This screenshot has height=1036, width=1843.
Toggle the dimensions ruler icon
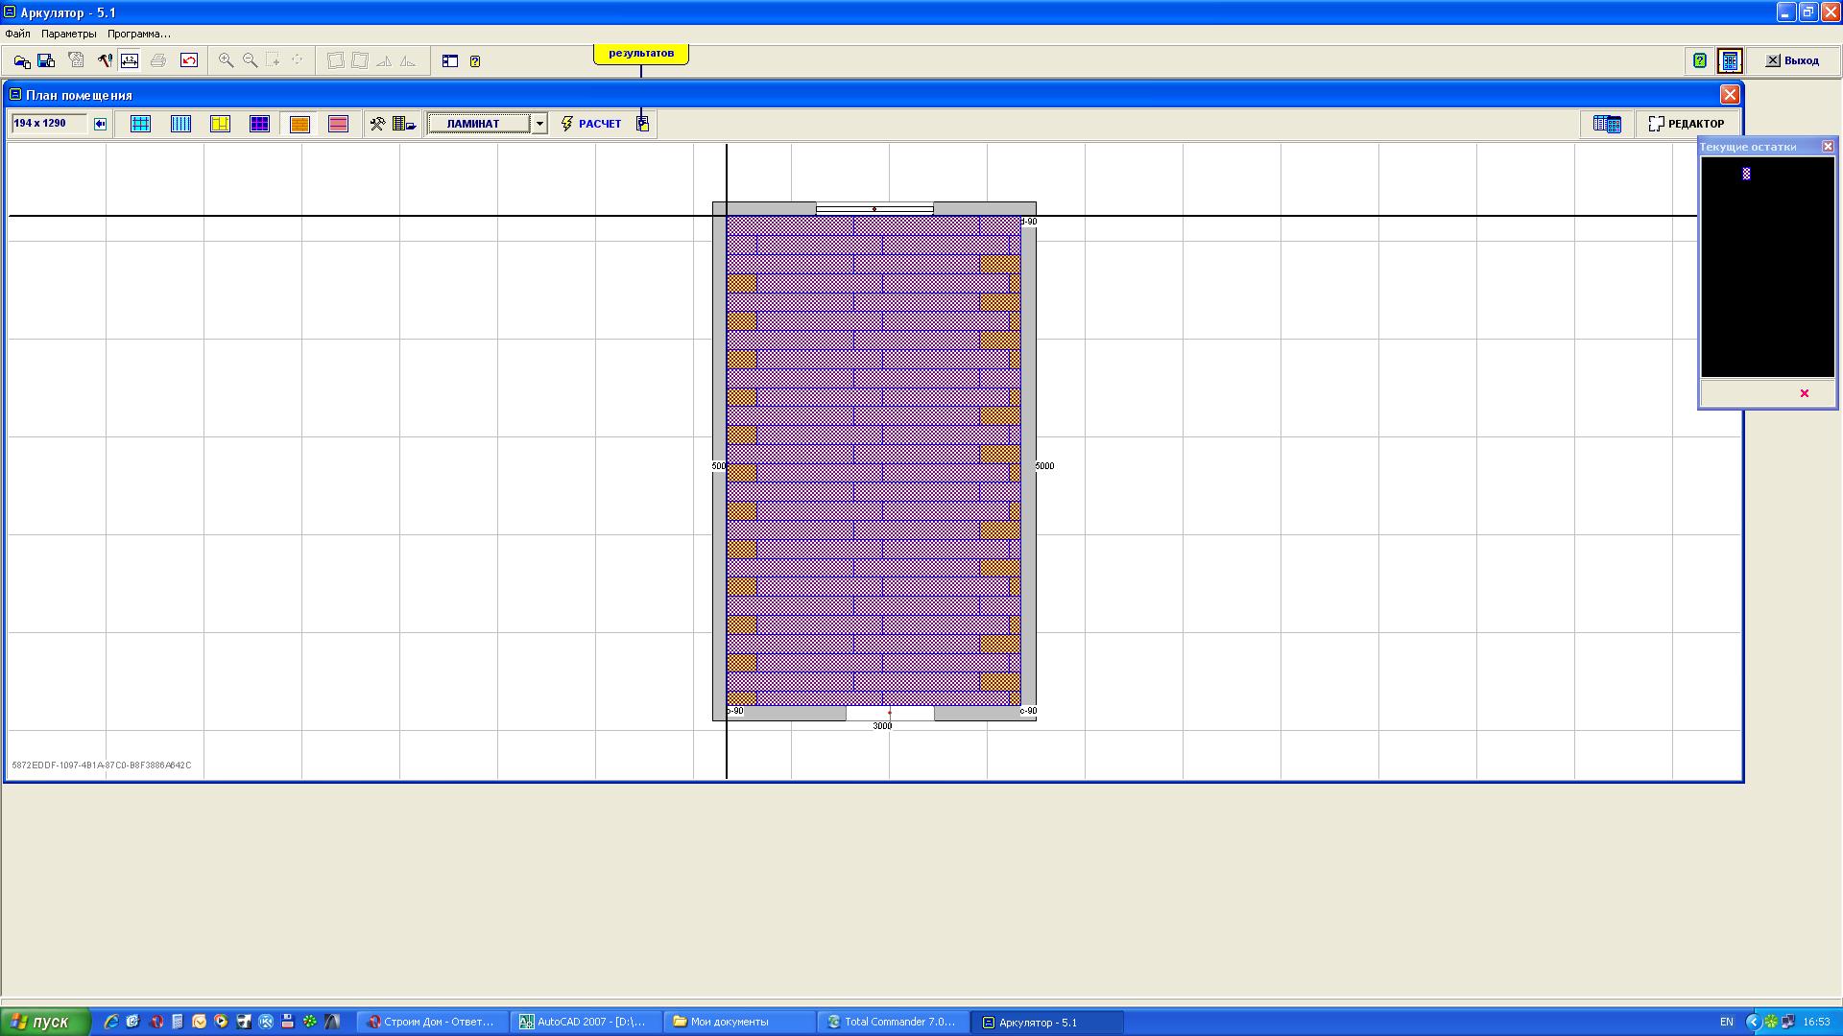(x=130, y=60)
